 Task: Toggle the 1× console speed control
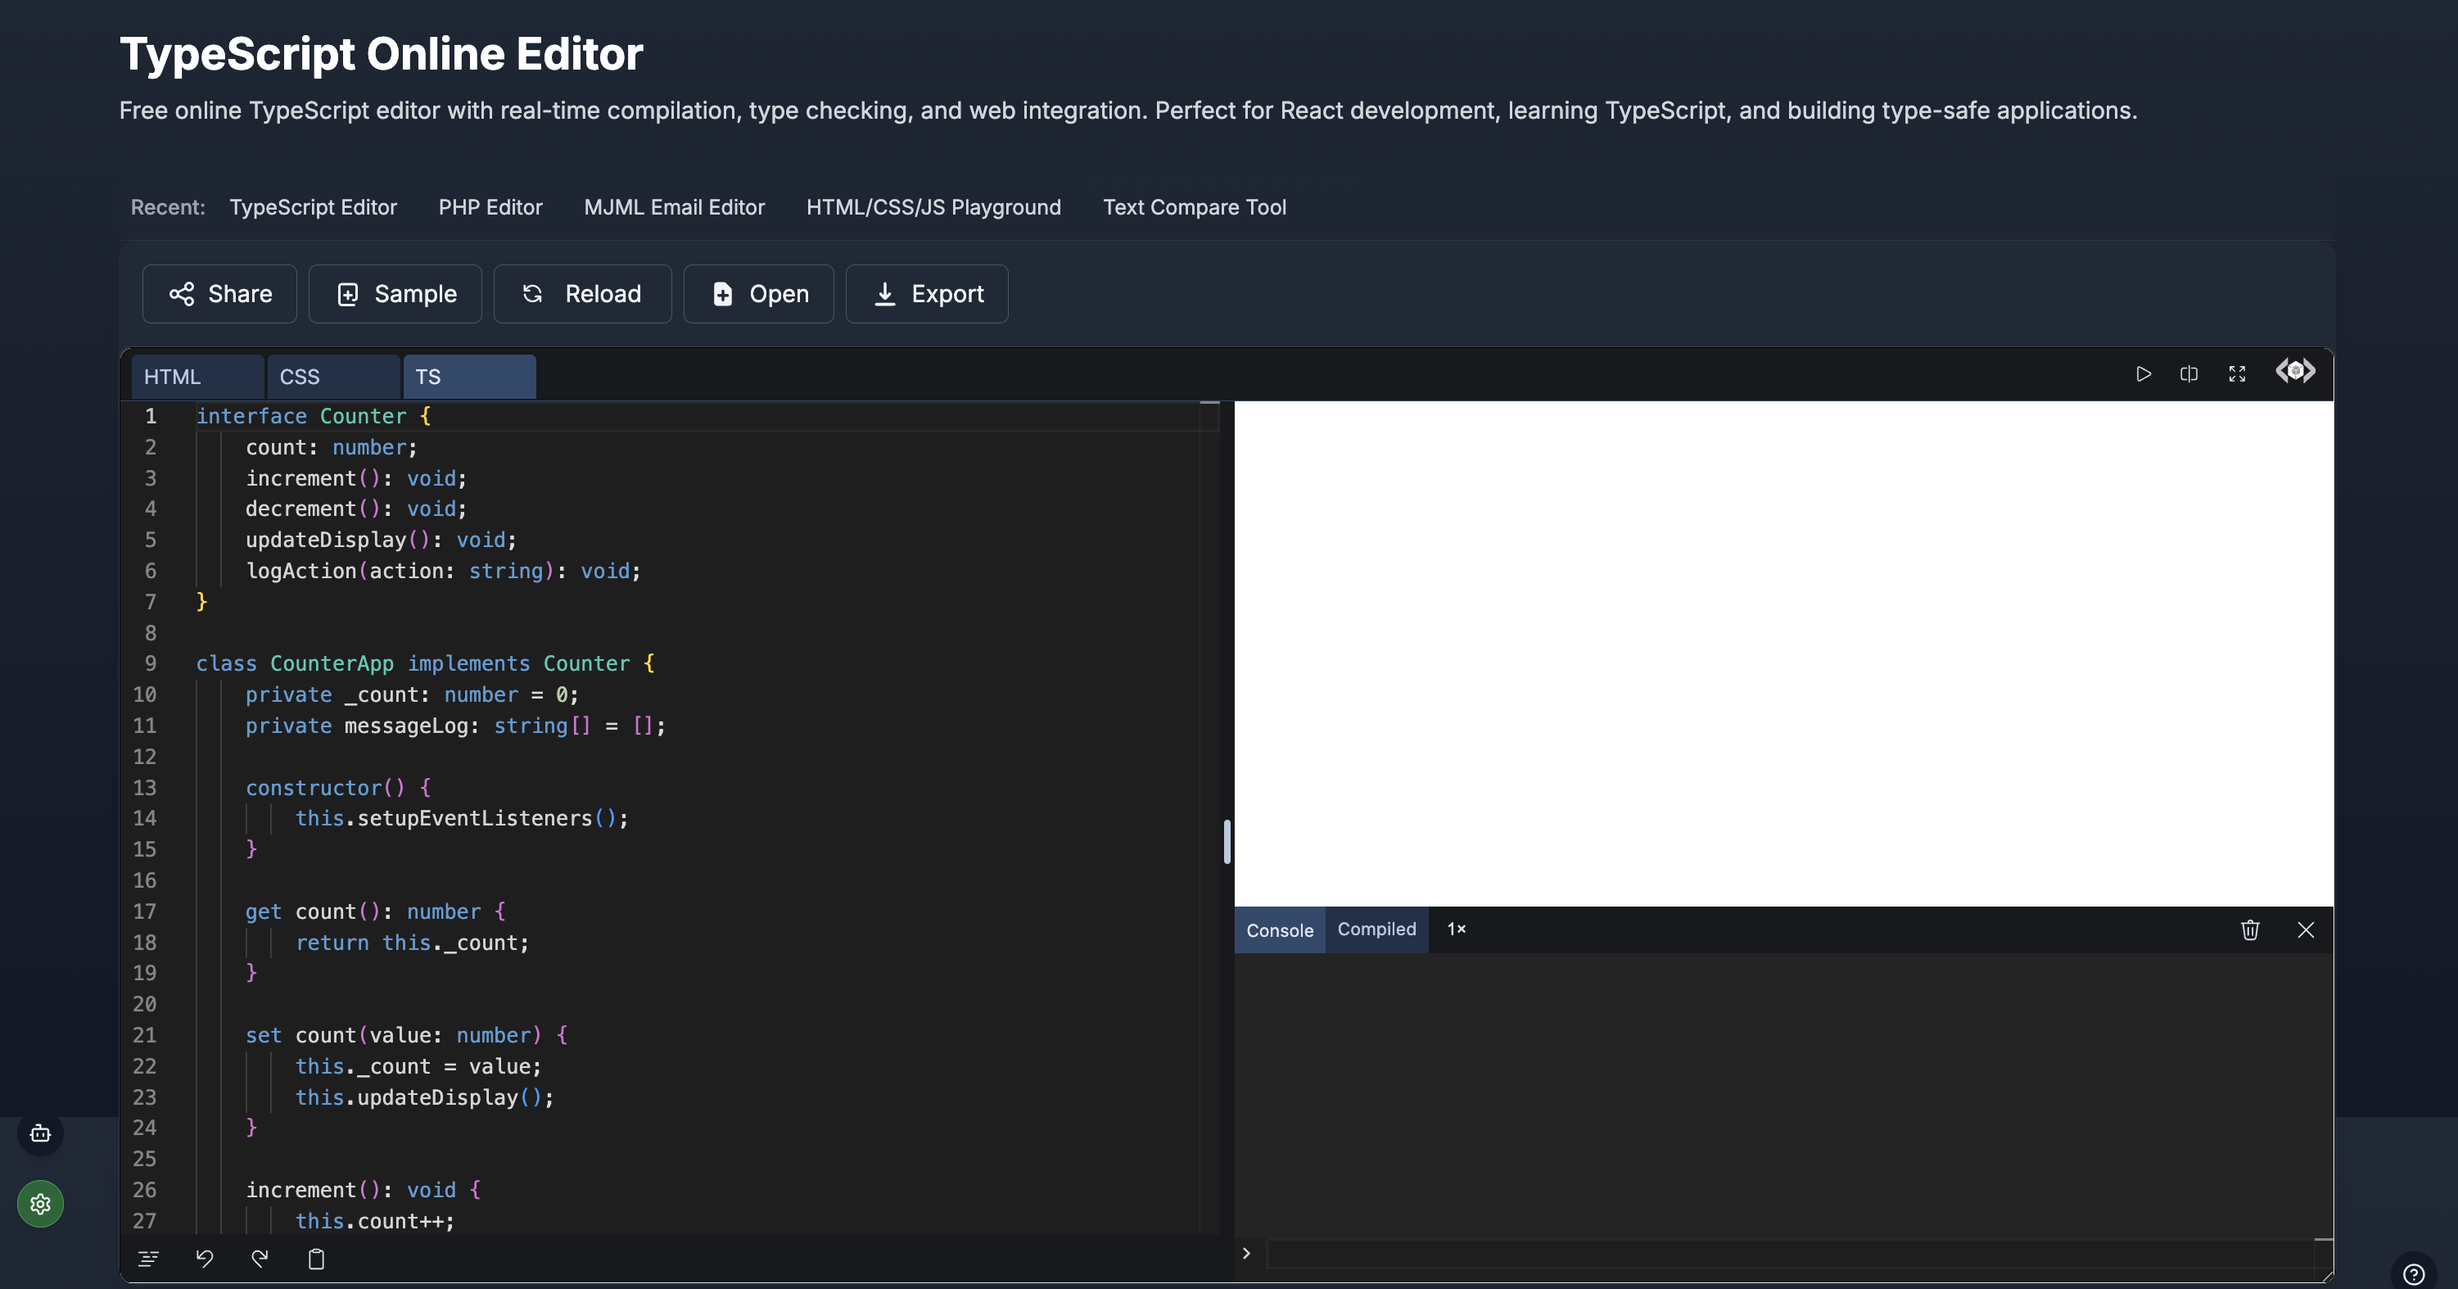point(1456,929)
